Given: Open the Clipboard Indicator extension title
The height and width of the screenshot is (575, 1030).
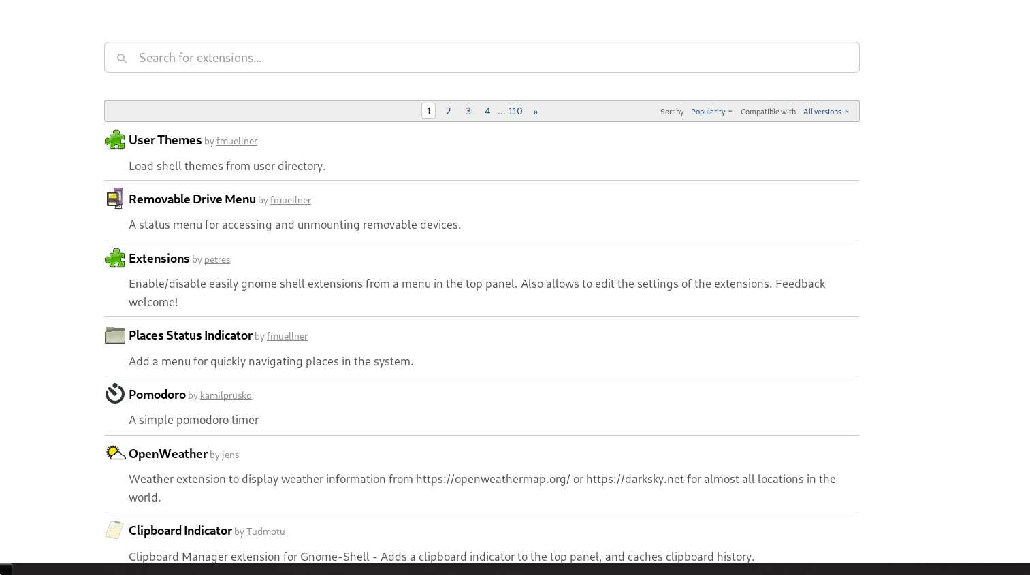Looking at the screenshot, I should click(x=180, y=531).
